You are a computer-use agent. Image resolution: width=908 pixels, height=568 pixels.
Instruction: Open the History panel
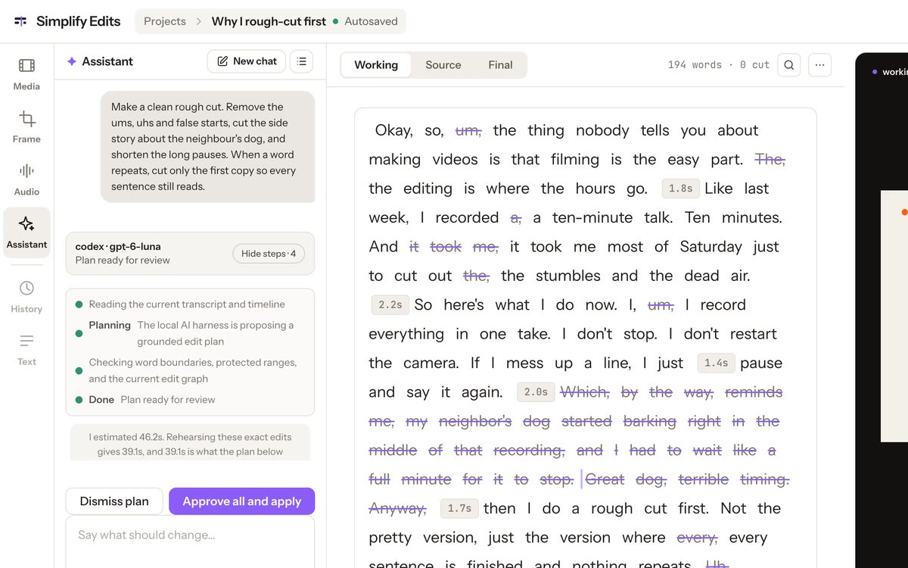(26, 297)
